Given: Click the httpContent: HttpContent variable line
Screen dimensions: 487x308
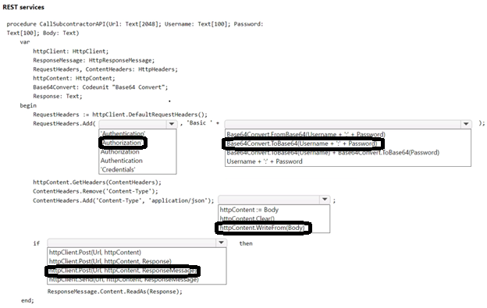Looking at the screenshot, I should coord(74,79).
